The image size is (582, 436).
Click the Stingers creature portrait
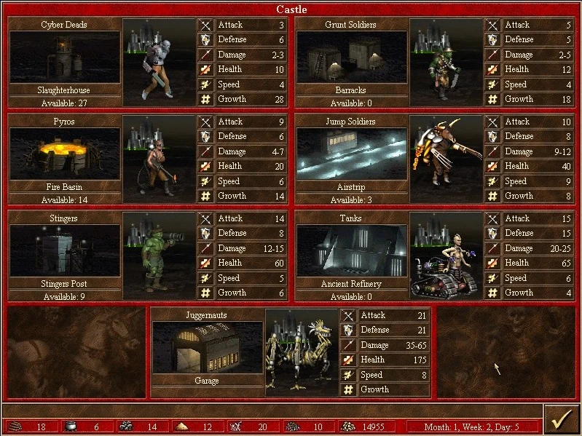160,255
